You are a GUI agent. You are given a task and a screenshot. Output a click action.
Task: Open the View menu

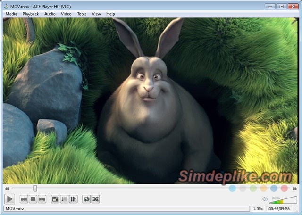tap(96, 14)
